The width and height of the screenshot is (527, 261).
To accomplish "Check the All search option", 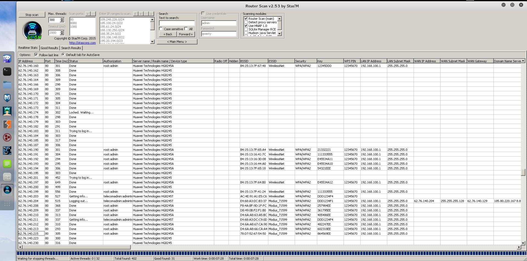I will (x=186, y=29).
